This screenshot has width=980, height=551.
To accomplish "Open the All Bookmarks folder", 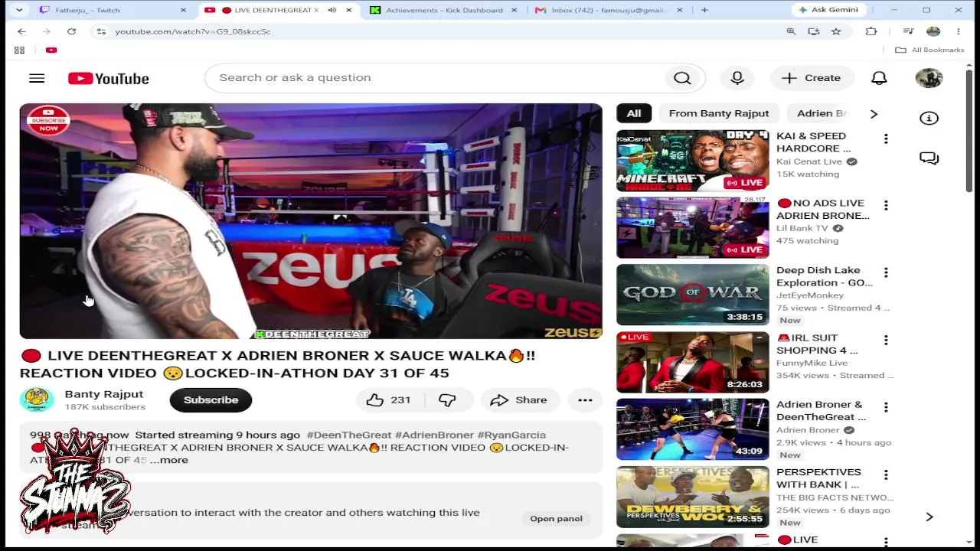I will point(929,50).
